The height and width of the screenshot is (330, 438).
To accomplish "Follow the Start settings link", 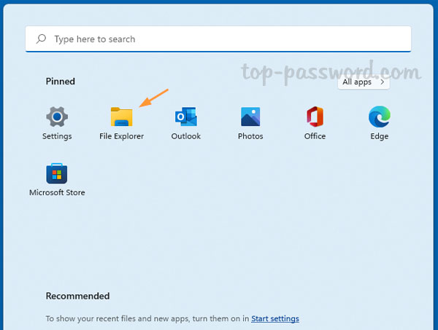I will (274, 318).
